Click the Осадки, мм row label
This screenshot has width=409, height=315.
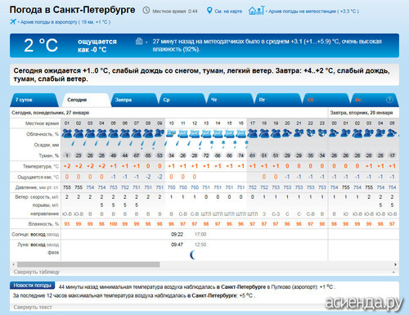click(47, 145)
